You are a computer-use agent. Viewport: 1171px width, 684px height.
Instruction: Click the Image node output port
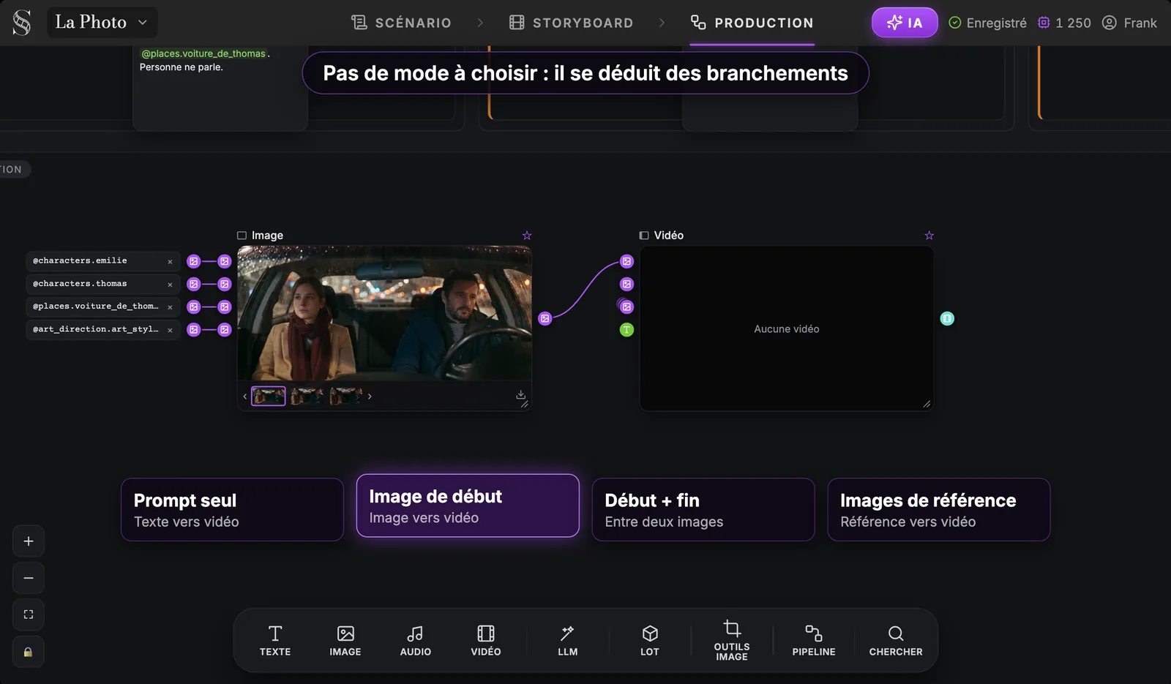[x=545, y=319]
